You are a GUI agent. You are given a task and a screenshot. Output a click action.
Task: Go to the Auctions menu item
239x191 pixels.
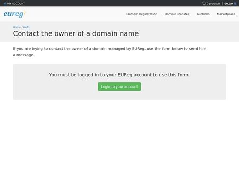coord(203,14)
